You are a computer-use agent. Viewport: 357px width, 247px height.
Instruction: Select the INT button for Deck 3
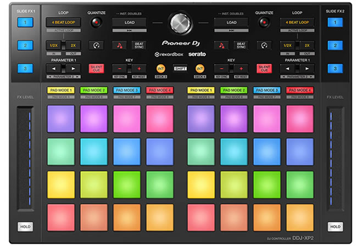click(161, 69)
